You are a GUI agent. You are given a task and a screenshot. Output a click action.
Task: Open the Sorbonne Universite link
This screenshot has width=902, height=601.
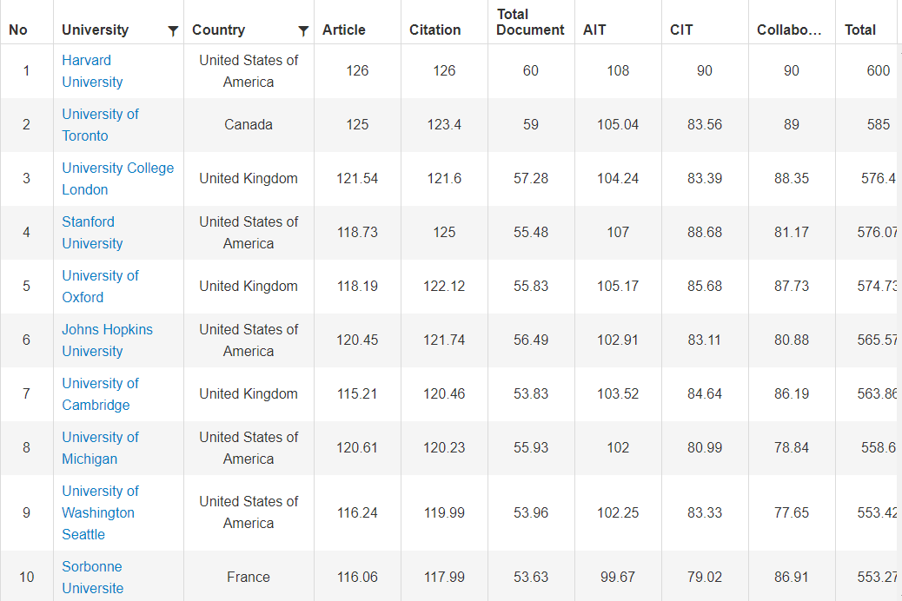[x=92, y=577]
